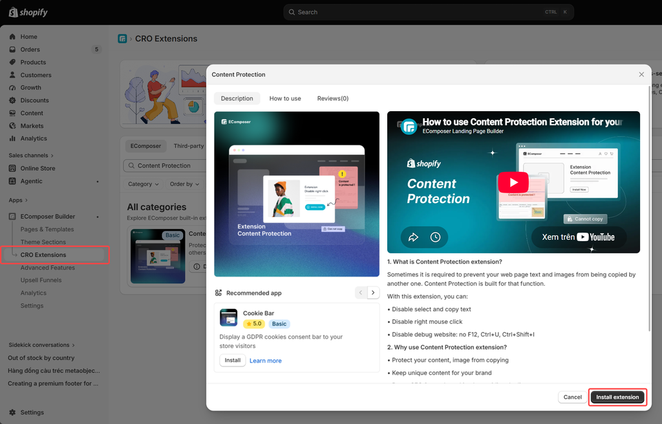Switch to the Description tab
Viewport: 662px width, 424px height.
pos(237,98)
